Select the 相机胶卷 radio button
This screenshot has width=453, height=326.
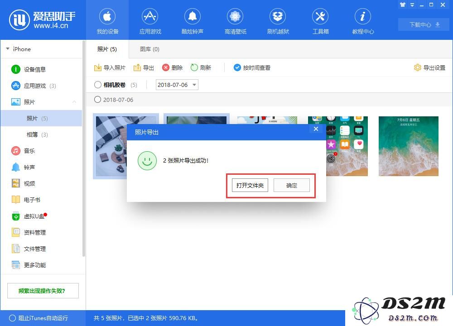(x=98, y=85)
